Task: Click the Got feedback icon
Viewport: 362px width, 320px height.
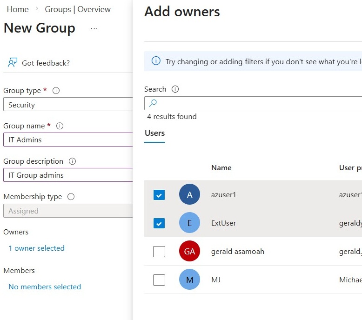Action: (13, 63)
